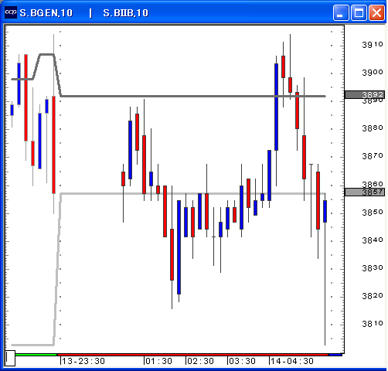Maximize the chart window
The image size is (388, 371).
tap(359, 12)
